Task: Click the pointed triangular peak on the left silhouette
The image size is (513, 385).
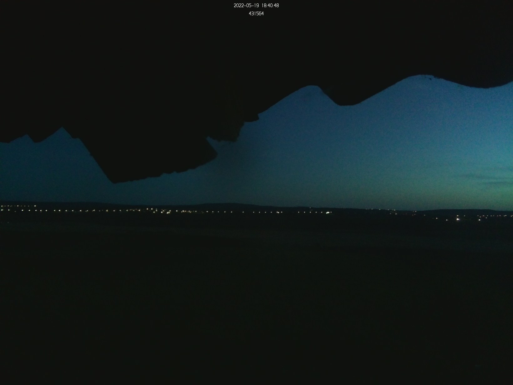Action: tap(62, 128)
